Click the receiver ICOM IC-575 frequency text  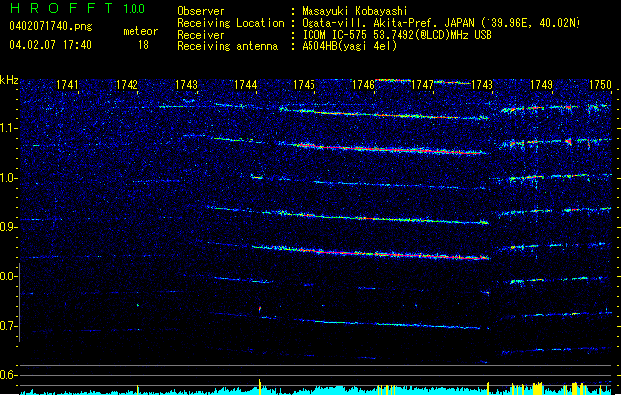(x=397, y=35)
